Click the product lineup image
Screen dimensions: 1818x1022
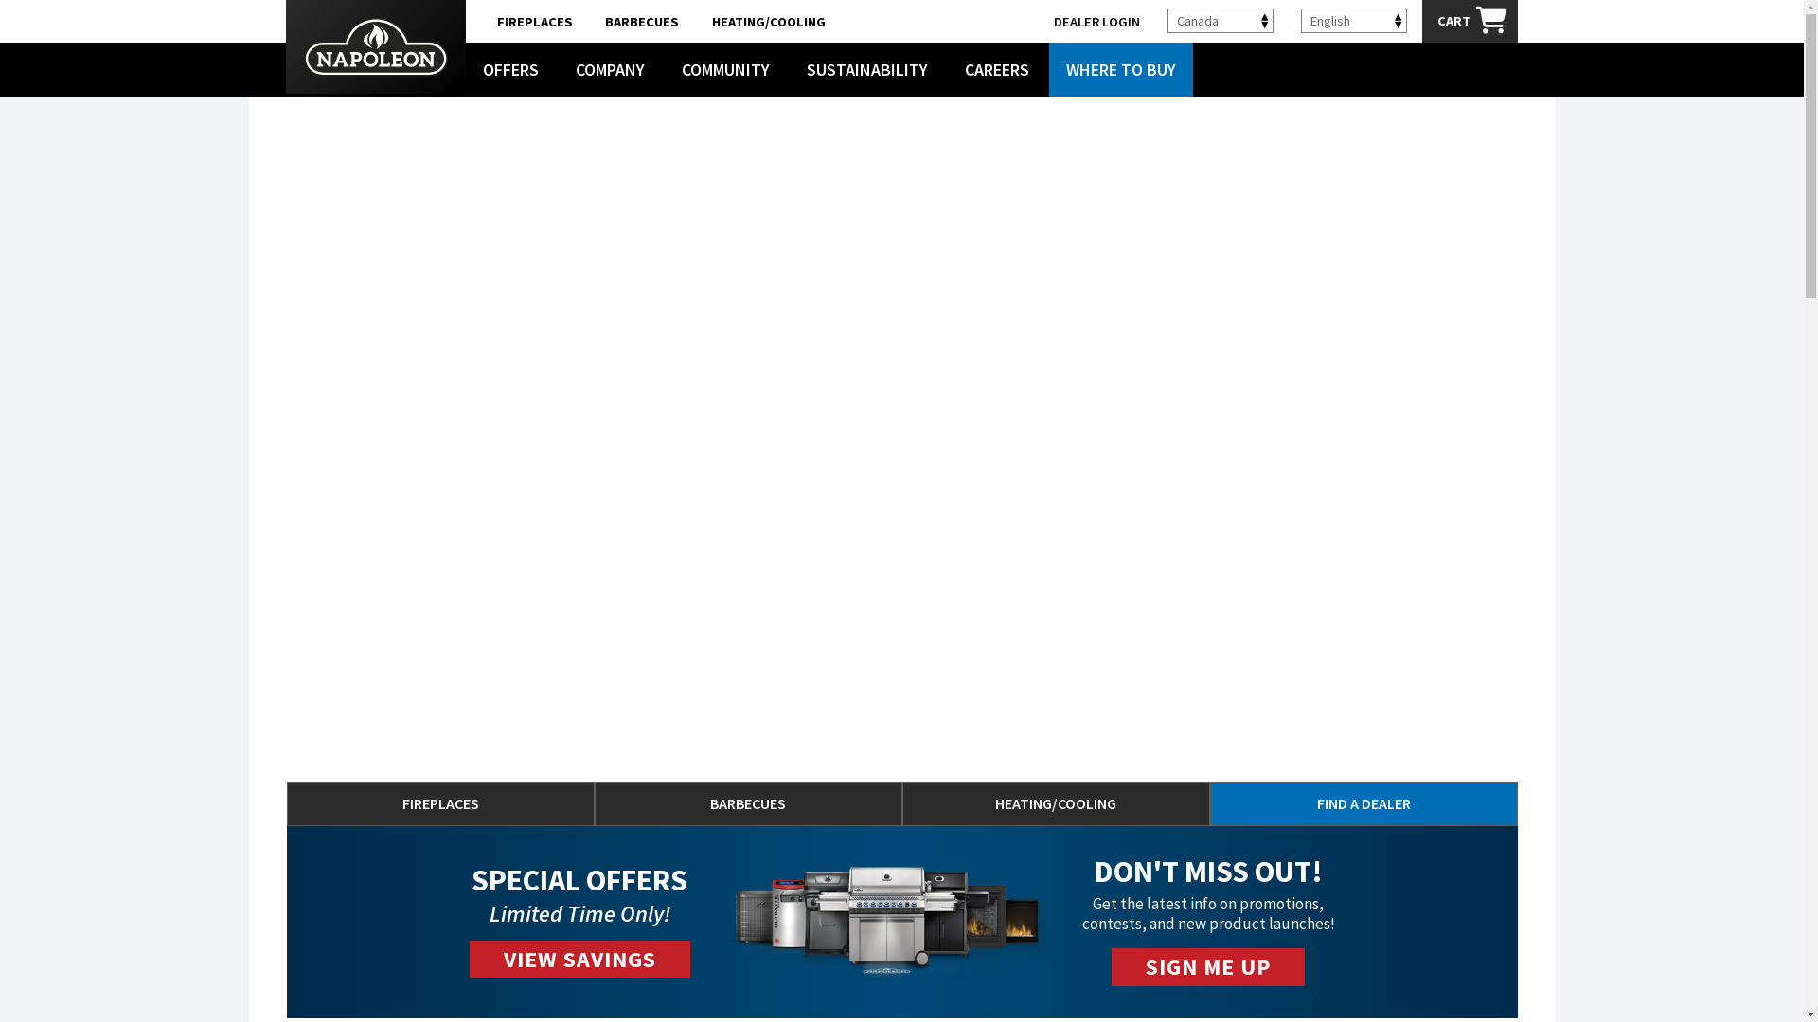point(887,919)
